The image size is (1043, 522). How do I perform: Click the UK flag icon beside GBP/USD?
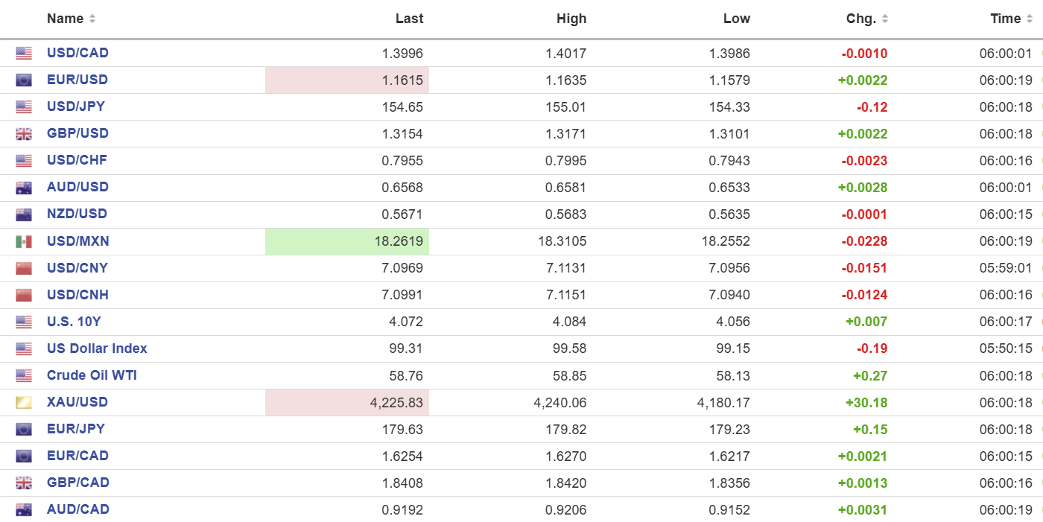coord(24,134)
